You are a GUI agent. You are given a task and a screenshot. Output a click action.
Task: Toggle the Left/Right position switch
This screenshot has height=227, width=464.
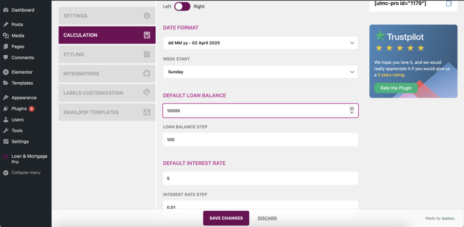tap(182, 6)
